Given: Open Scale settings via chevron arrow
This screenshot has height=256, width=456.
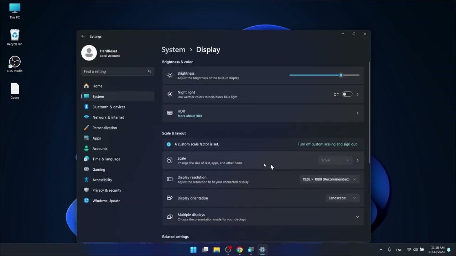Looking at the screenshot, I should (x=357, y=160).
